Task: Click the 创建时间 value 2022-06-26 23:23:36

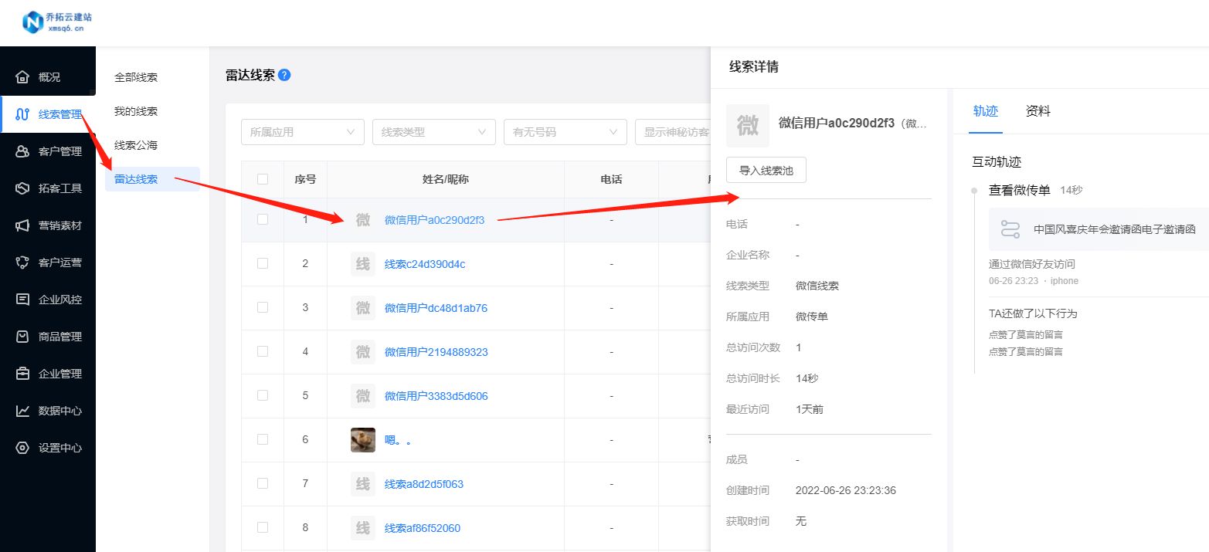Action: [846, 490]
